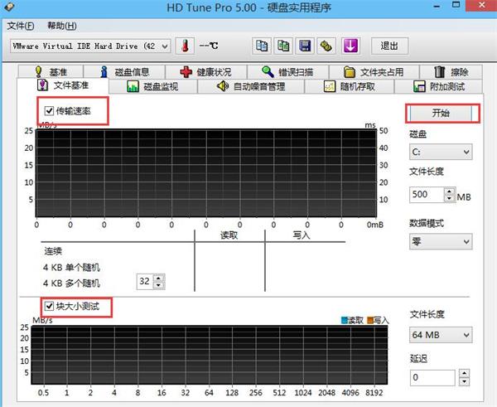The image size is (497, 407).
Task: Switch to the 随机存取 tab
Action: [350, 86]
